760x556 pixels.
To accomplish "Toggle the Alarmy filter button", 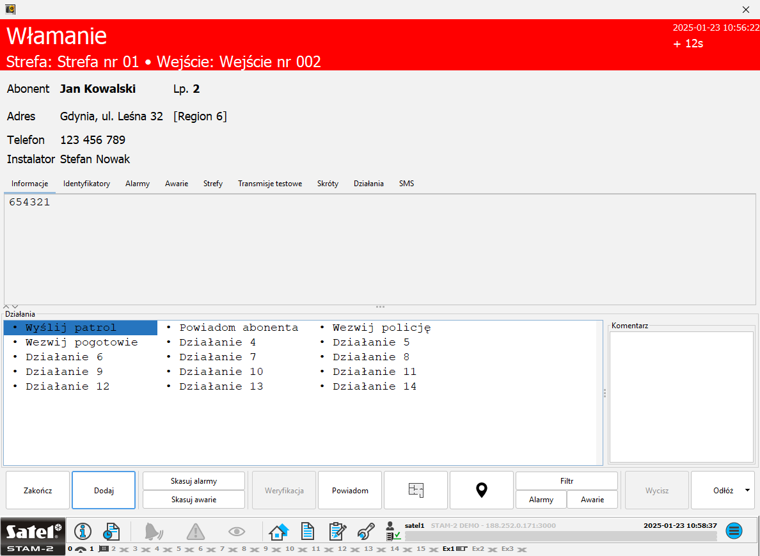I will (541, 500).
